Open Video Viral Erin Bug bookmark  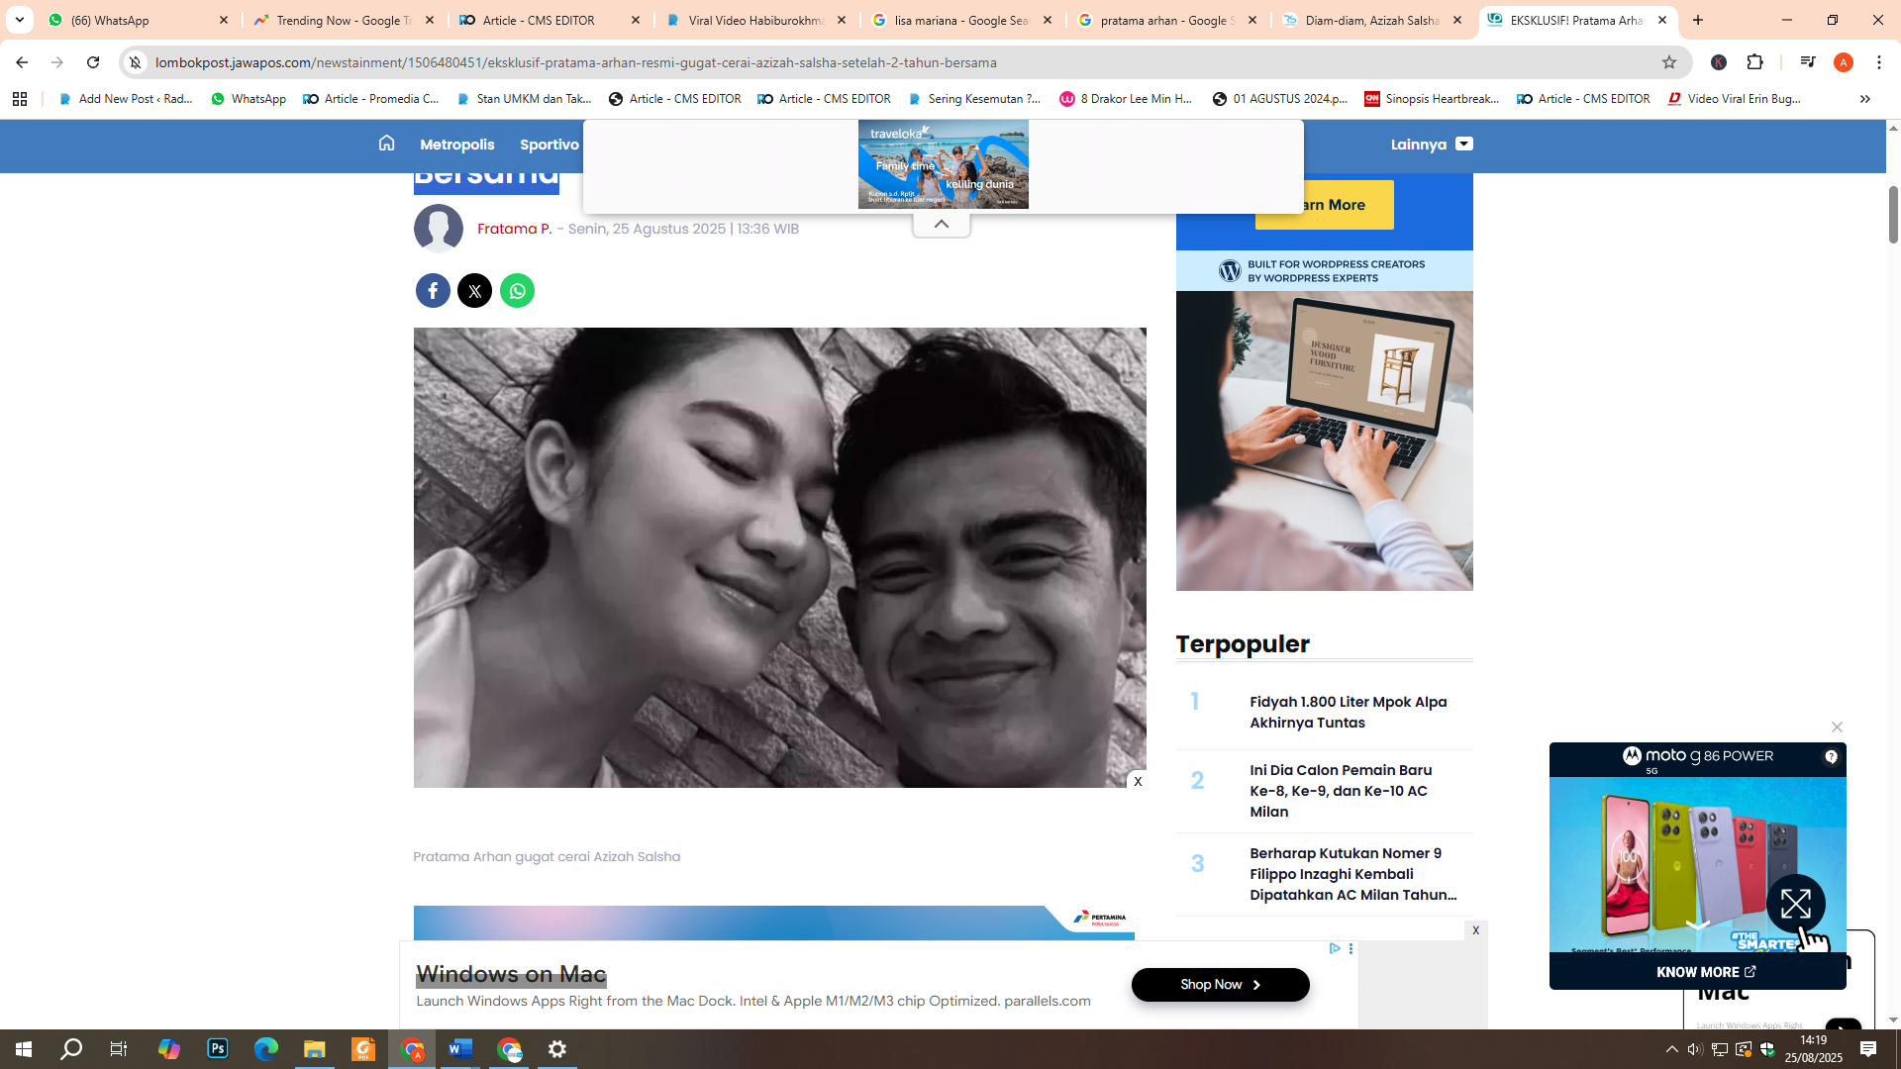point(1734,99)
